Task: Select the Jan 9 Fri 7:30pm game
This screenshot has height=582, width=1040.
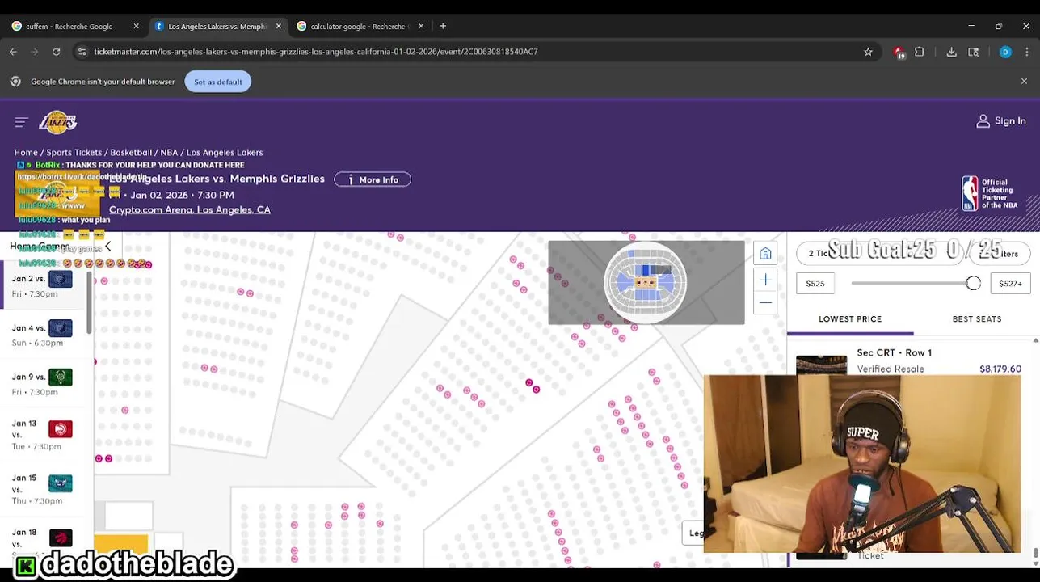Action: [42, 384]
